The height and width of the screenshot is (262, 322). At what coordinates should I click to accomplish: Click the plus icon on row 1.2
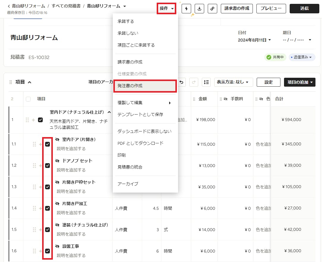pyautogui.click(x=40, y=166)
